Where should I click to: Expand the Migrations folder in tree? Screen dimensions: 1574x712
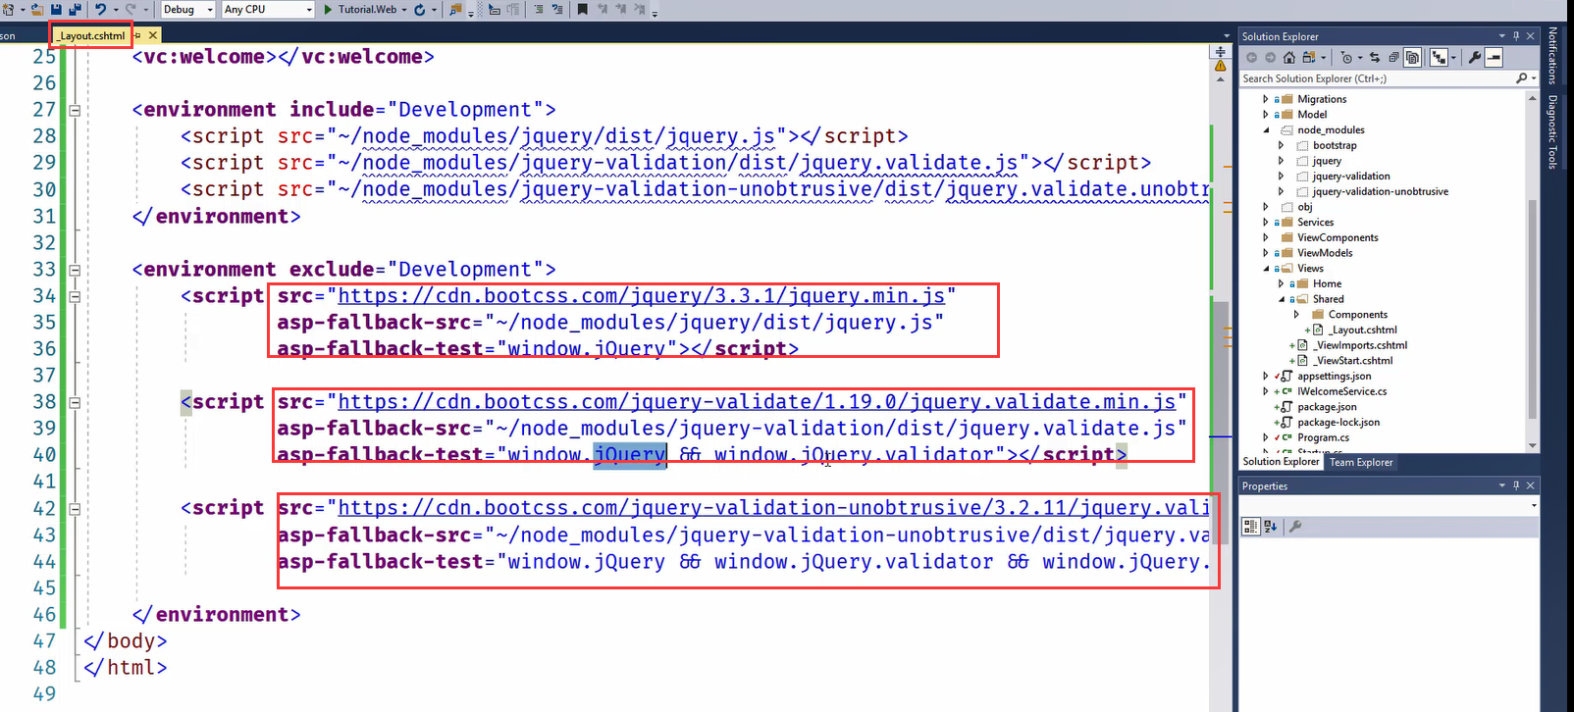click(x=1265, y=99)
